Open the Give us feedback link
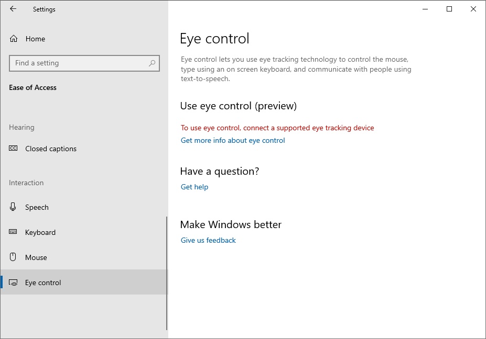Screen dimensions: 486x339 [x=208, y=240]
